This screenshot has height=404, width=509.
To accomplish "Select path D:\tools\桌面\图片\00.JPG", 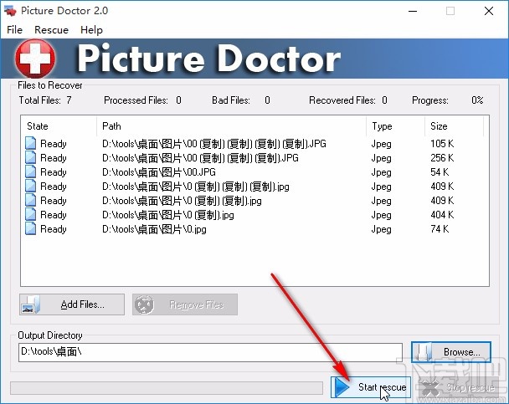I will click(x=159, y=171).
